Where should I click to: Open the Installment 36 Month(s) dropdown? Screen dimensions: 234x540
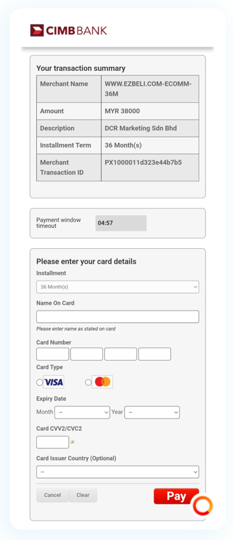(117, 287)
